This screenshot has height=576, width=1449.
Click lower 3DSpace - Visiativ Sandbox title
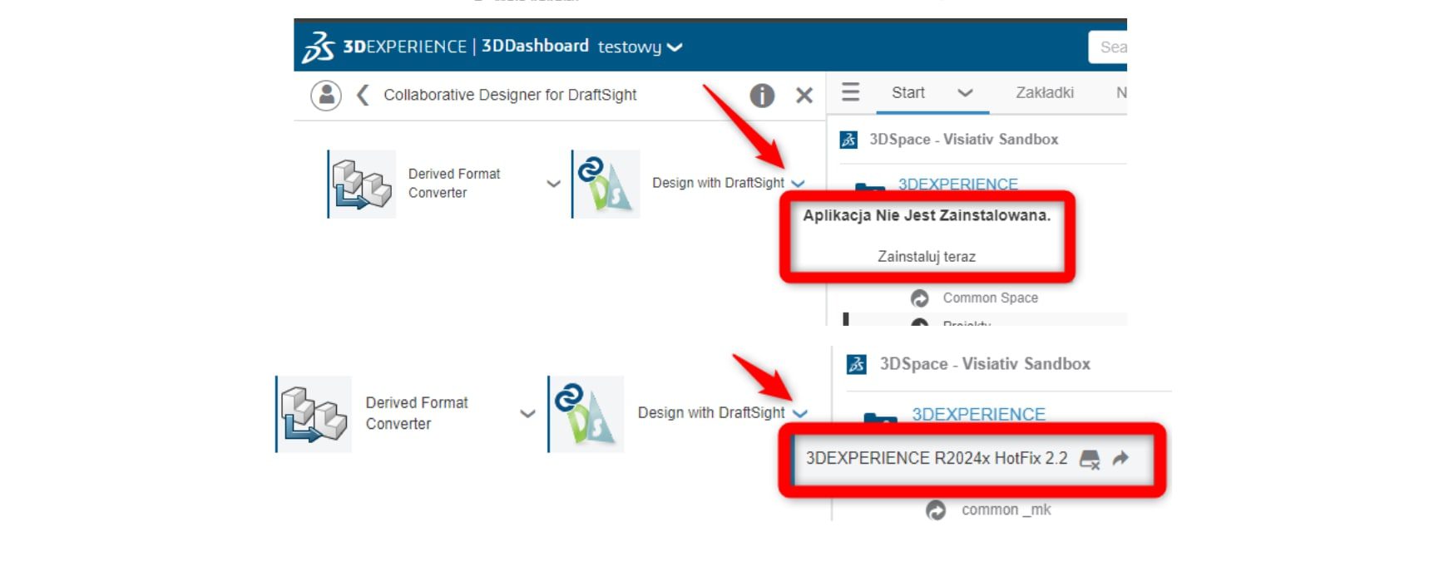pos(985,364)
